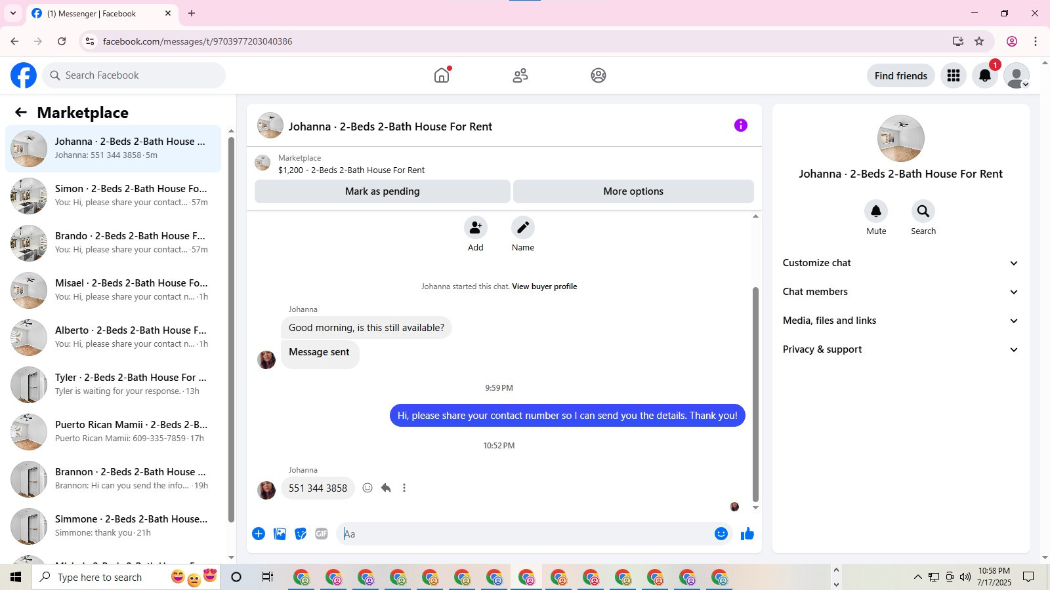
Task: Click the Windows taskbar search box
Action: (x=126, y=577)
